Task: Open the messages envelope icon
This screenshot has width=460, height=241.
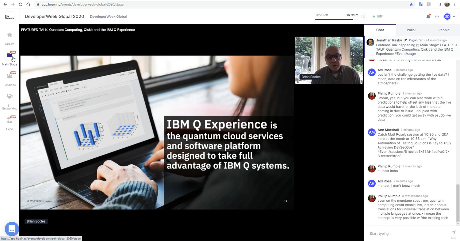Action: 437,17
